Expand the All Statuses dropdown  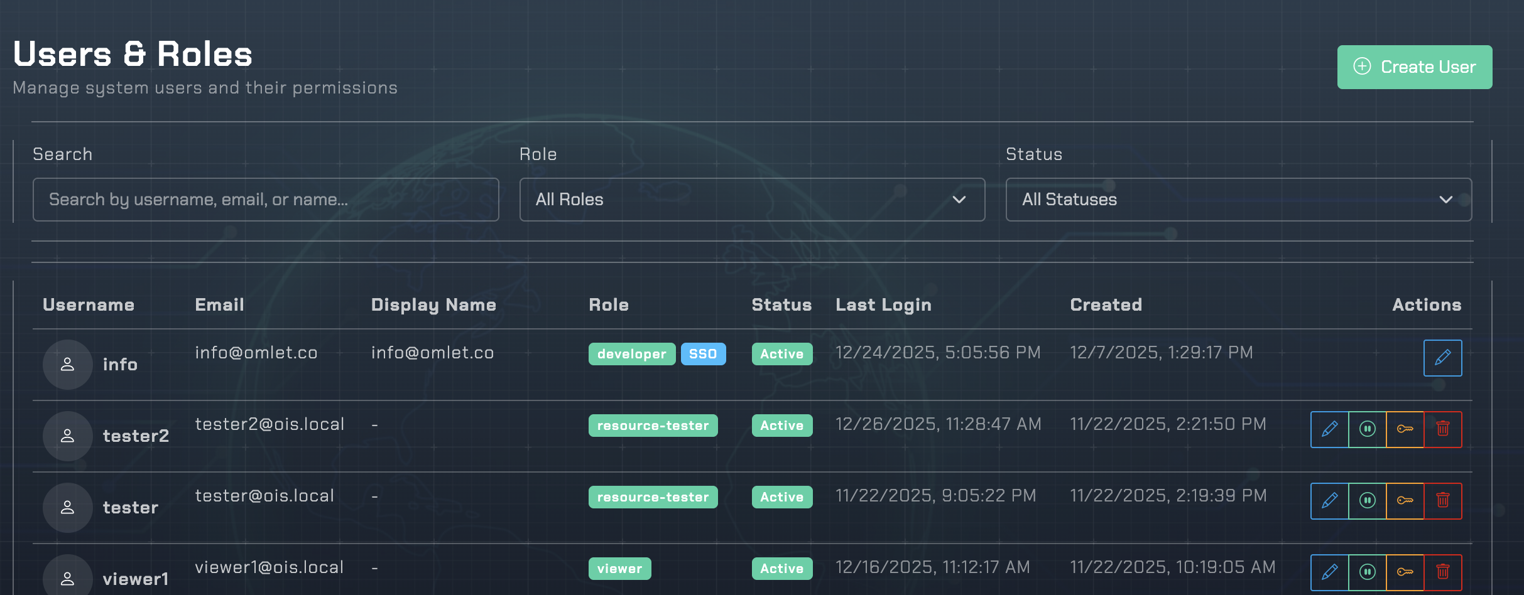point(1238,200)
